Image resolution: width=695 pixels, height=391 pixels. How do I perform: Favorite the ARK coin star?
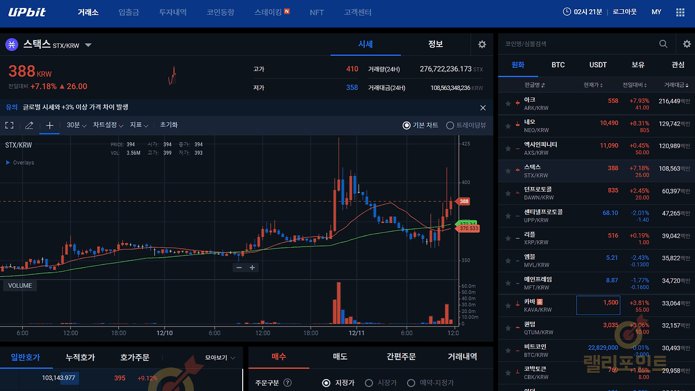508,104
